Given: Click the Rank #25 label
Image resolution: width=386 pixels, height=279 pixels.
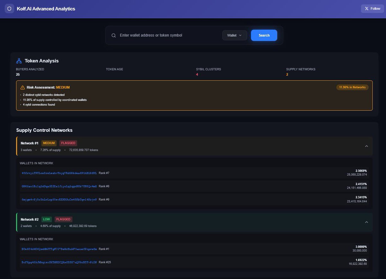Looking at the screenshot, I should [105, 262].
